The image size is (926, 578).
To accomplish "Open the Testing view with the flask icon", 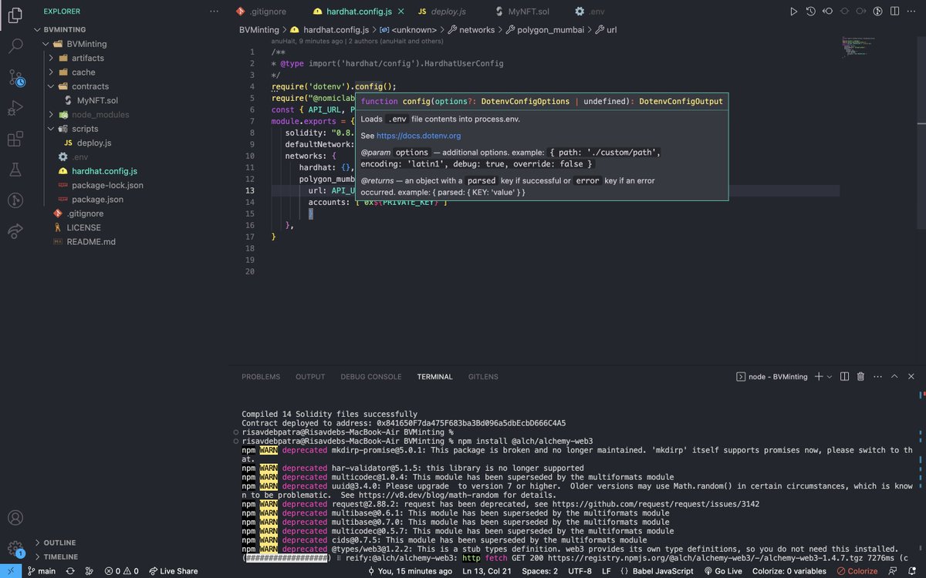I will click(x=15, y=170).
